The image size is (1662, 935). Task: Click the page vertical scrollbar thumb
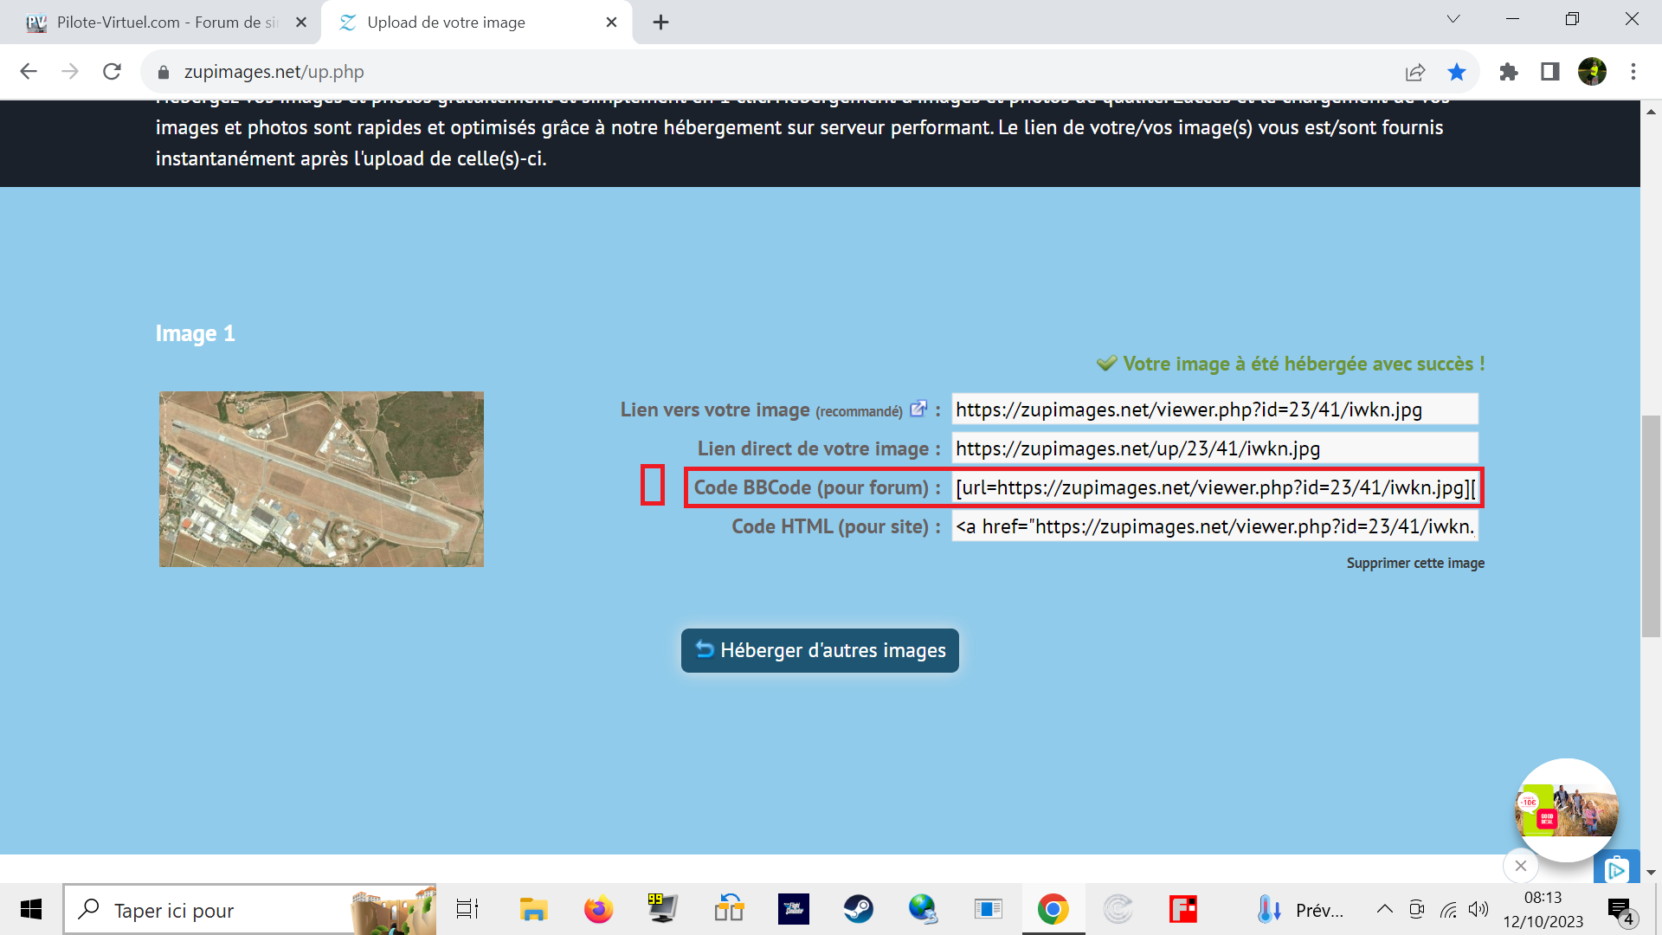tap(1651, 526)
